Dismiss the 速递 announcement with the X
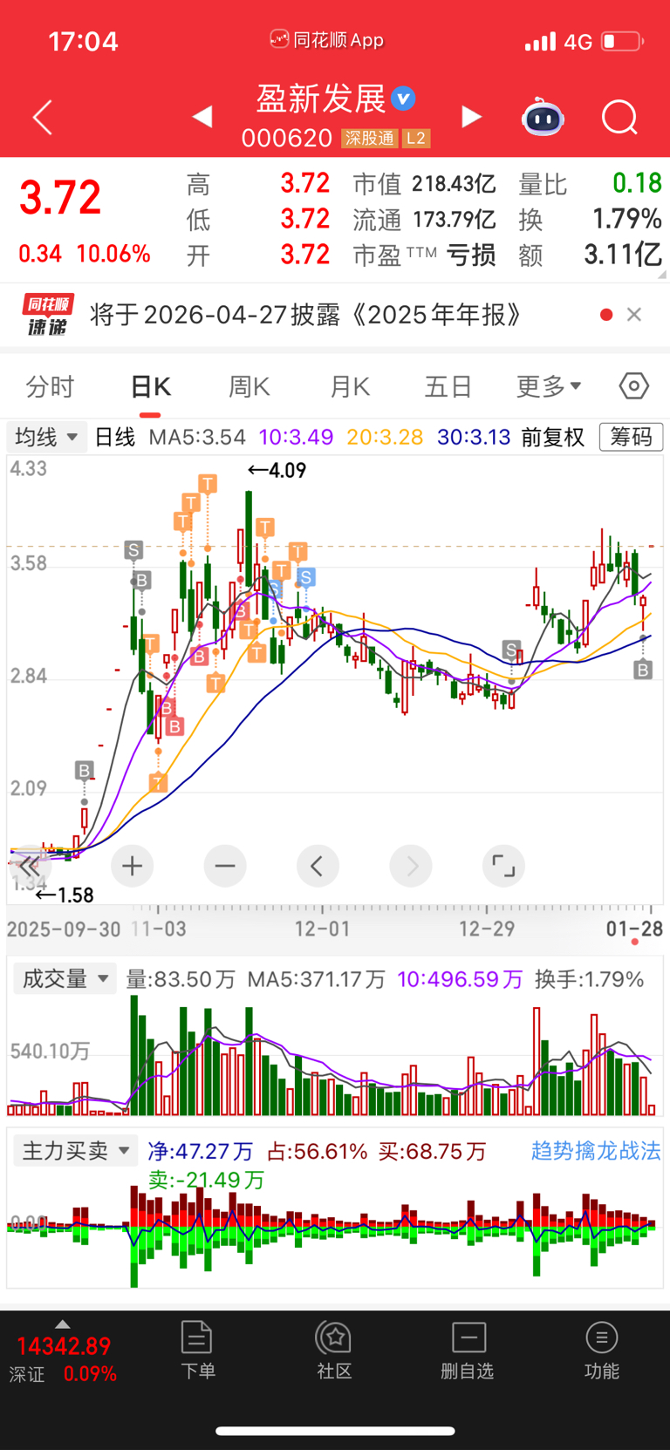This screenshot has width=670, height=1450. pos(634,315)
